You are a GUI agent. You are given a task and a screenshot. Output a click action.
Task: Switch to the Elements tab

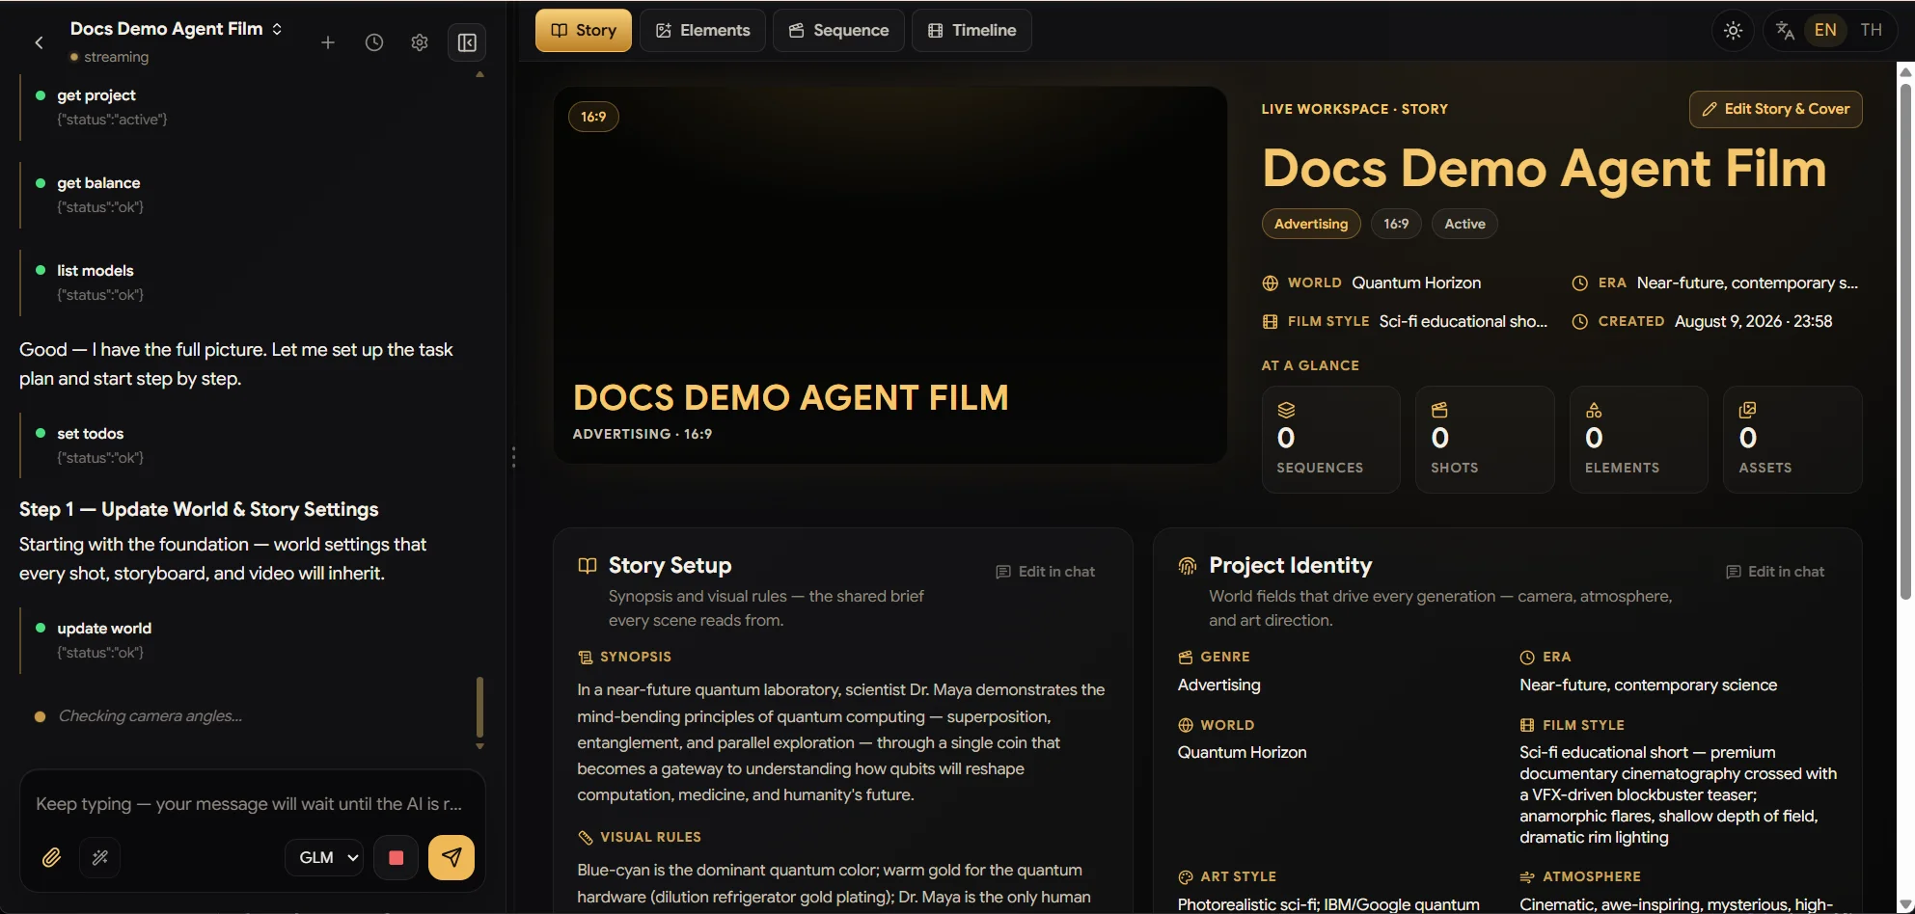pyautogui.click(x=702, y=30)
